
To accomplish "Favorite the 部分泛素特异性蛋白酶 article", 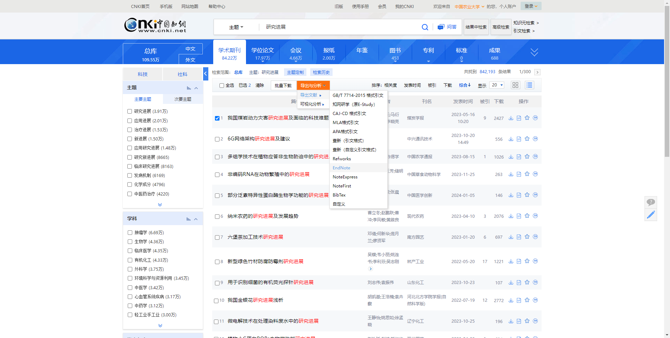I will pos(527,195).
